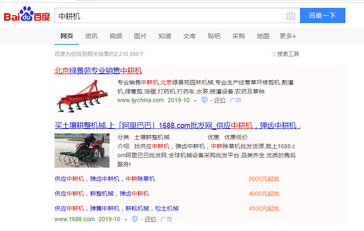Click the tractor cultivator thumbnail image
This screenshot has height=231, width=364.
[x=82, y=150]
